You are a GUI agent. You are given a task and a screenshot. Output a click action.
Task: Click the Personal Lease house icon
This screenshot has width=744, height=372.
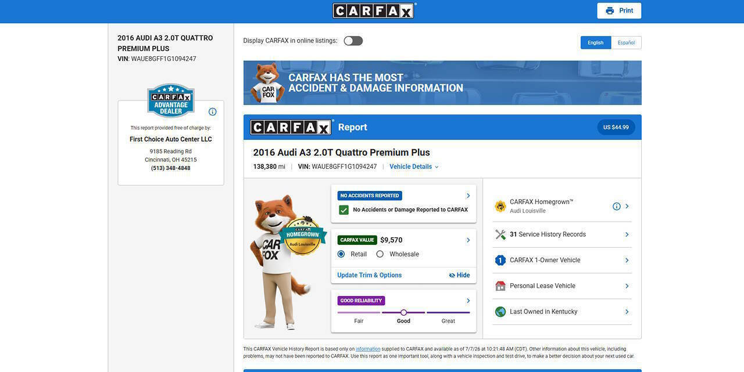click(500, 286)
